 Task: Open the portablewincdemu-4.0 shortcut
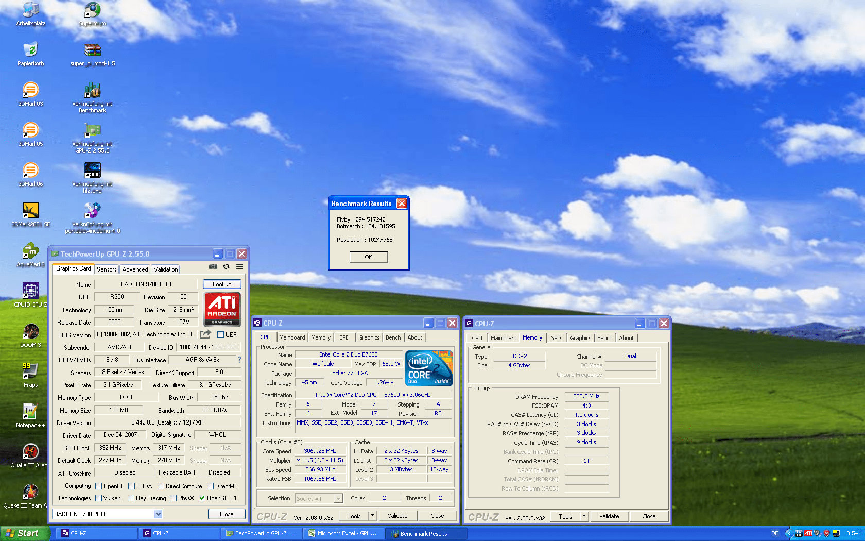(93, 218)
